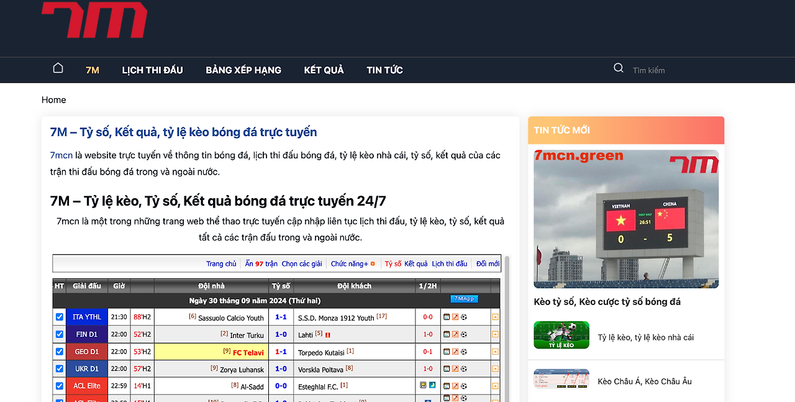The height and width of the screenshot is (402, 795).
Task: Click Ẩn 97 trận hidden matches link
Action: coord(261,263)
